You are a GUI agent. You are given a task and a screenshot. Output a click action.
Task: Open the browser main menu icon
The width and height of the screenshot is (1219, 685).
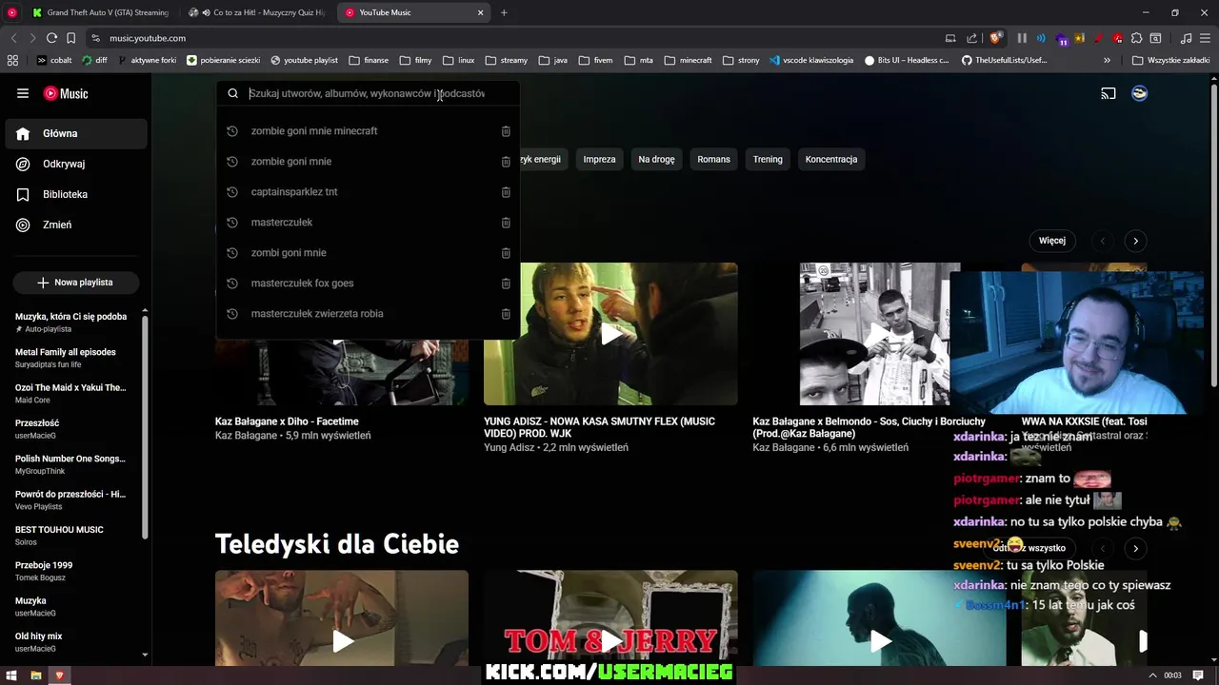pyautogui.click(x=1206, y=38)
